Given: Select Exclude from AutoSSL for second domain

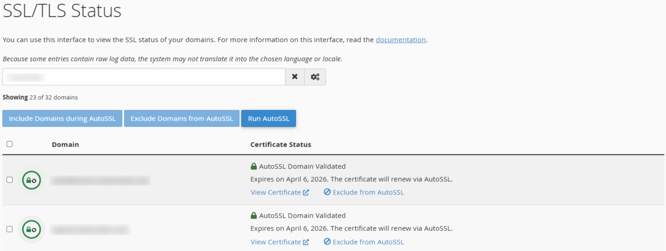Looking at the screenshot, I should (368, 242).
